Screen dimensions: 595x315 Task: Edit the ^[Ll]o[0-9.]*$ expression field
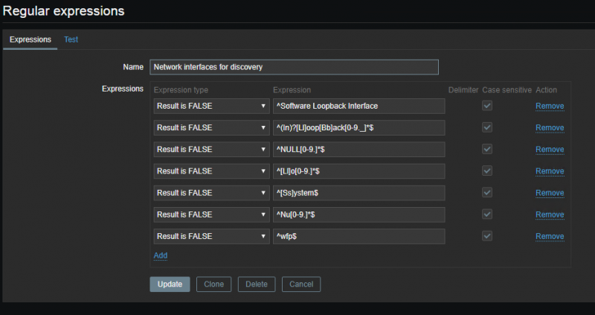point(358,171)
